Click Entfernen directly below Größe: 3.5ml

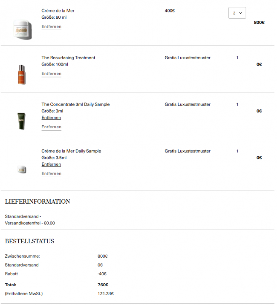click(x=51, y=164)
